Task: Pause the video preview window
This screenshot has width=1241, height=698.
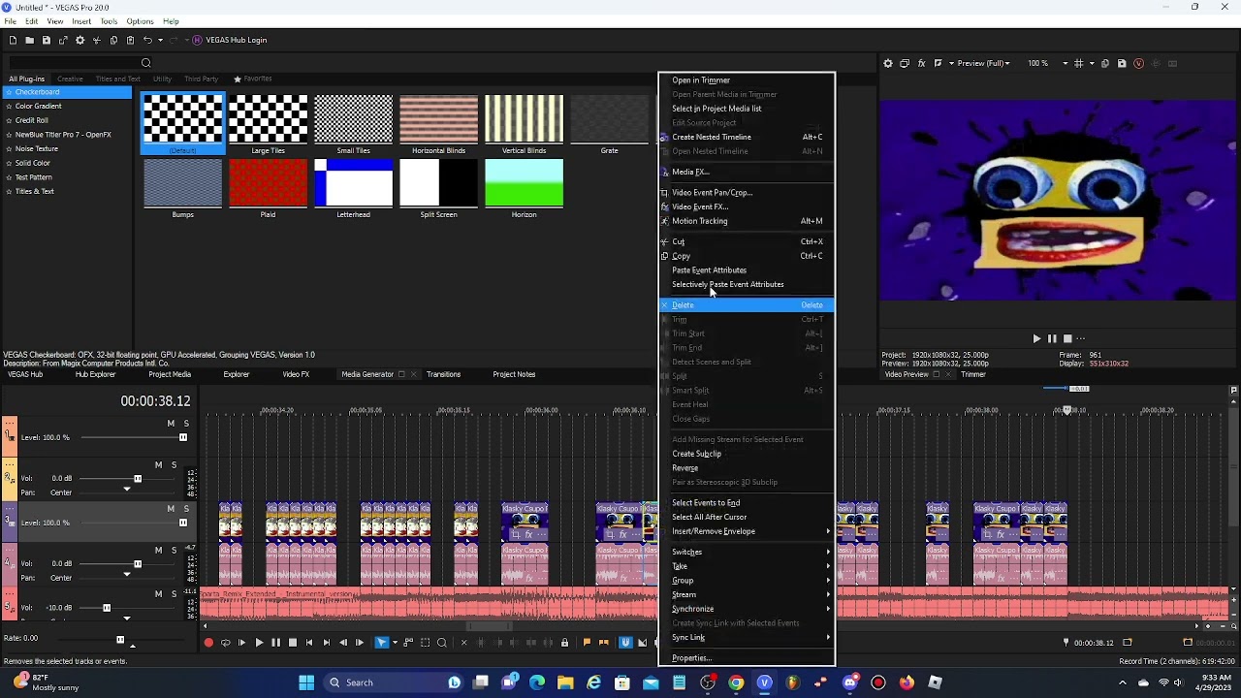Action: [1052, 338]
